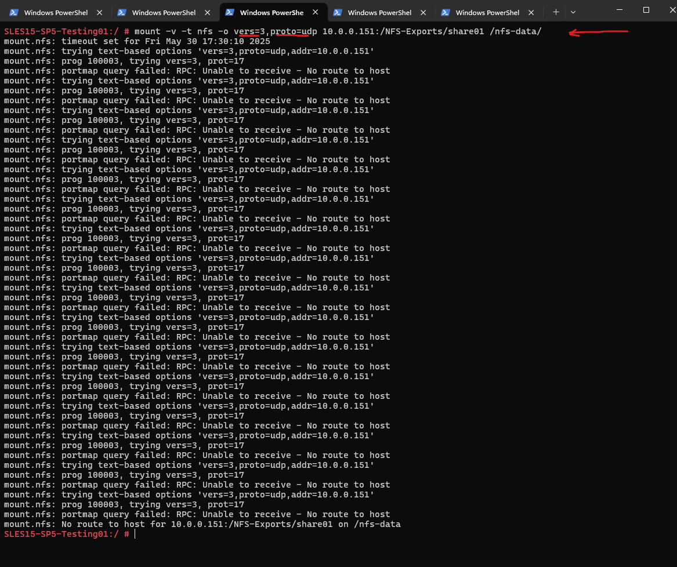Click the 'vers=3' option in the mount command
The width and height of the screenshot is (677, 567).
[x=249, y=31]
